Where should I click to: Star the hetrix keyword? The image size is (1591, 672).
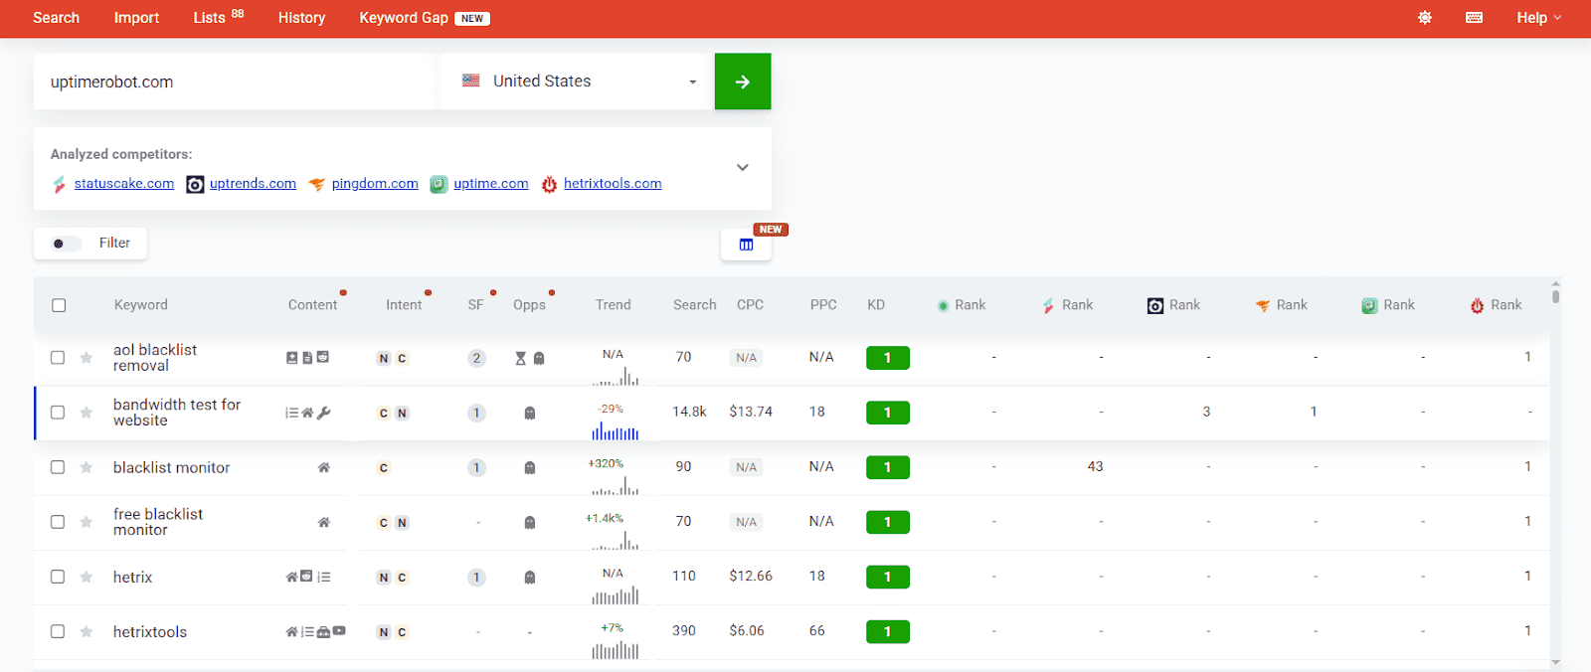(87, 577)
